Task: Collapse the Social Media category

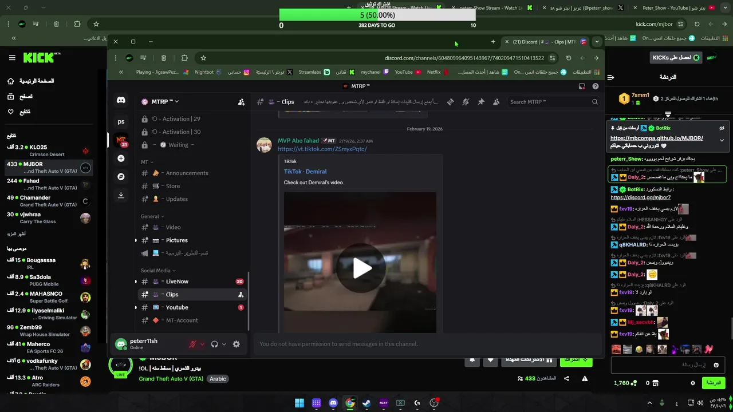Action: (x=158, y=270)
